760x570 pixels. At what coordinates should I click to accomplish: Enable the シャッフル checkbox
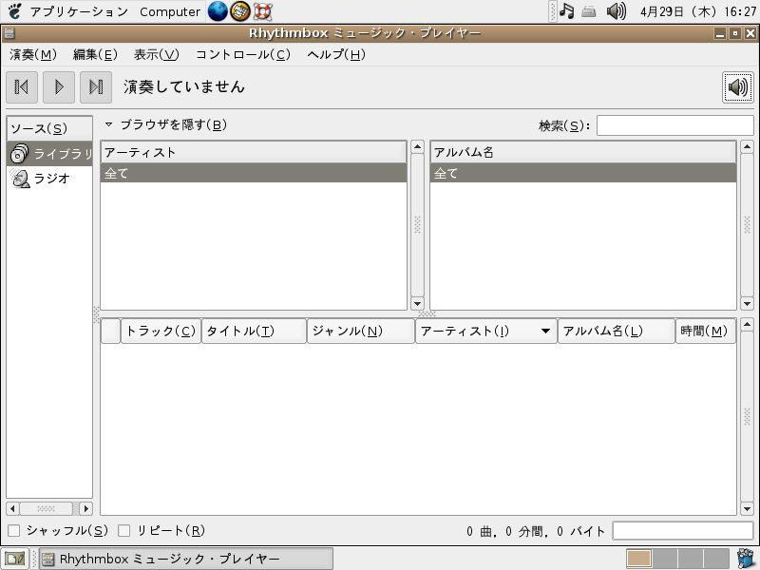pyautogui.click(x=14, y=531)
